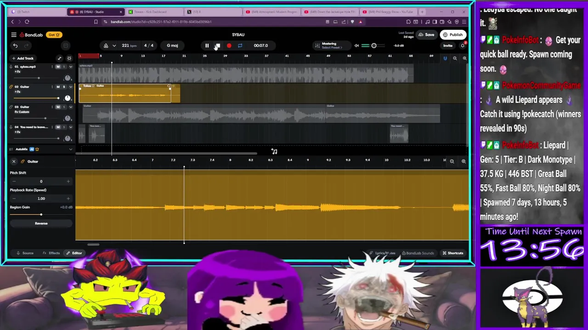Adjust the master volume slider
Screen dimensions: 588x330
pyautogui.click(x=373, y=45)
